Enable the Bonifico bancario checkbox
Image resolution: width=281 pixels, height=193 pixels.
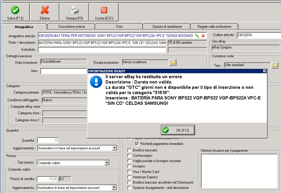129,151
